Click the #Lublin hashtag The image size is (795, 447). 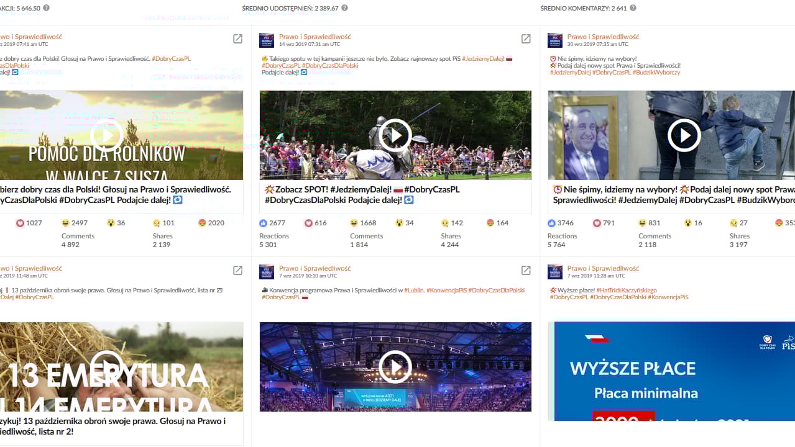(415, 290)
